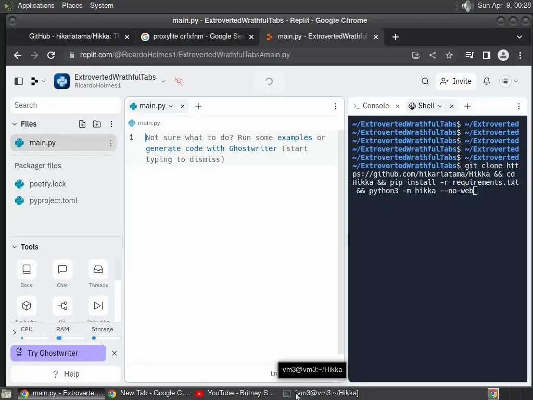
Task: Expand the ExtrovertedWrathfulTabs repl name dropdown
Action: click(x=163, y=81)
